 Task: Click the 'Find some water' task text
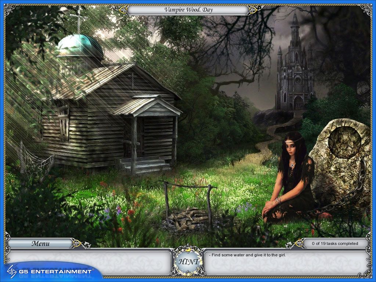pos(247,255)
